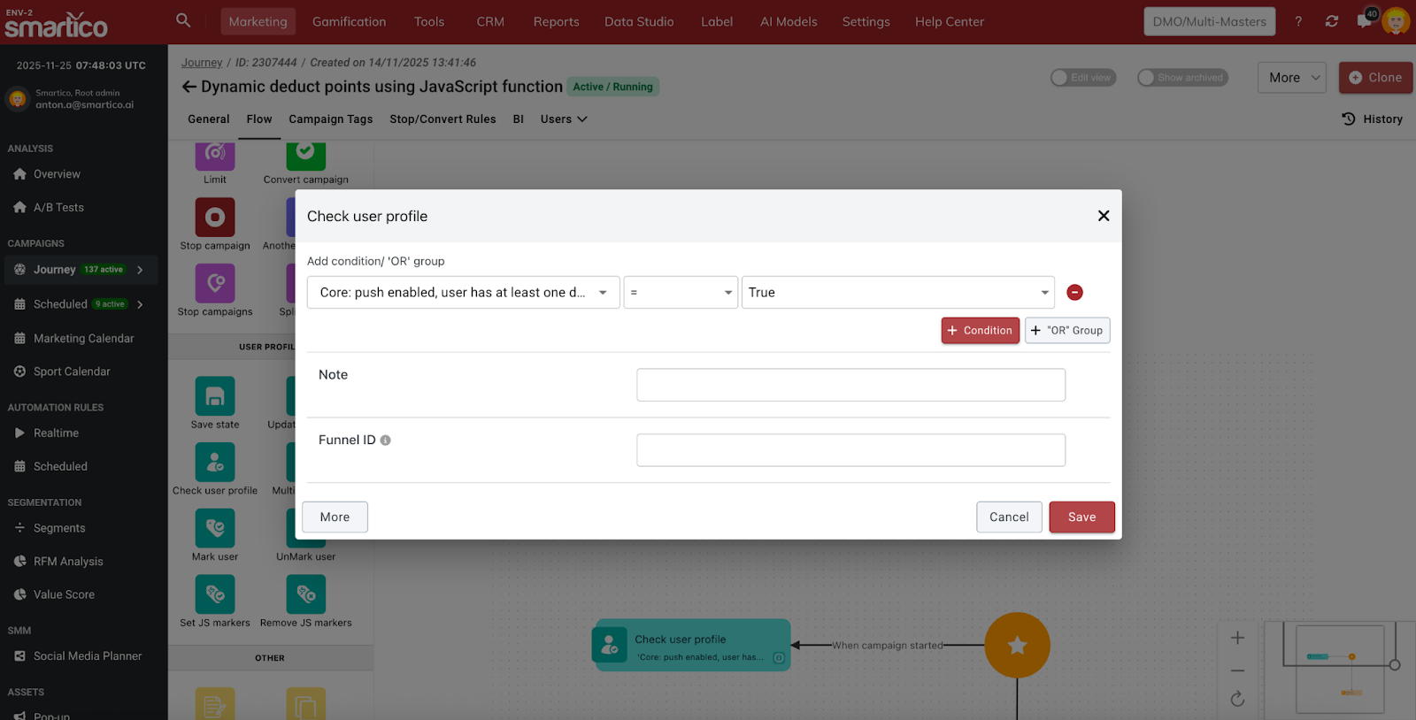Click the red remove condition icon
Viewport: 1416px width, 720px height.
click(1074, 293)
